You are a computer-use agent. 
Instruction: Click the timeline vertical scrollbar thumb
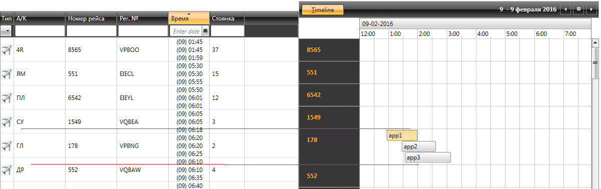(x=595, y=63)
